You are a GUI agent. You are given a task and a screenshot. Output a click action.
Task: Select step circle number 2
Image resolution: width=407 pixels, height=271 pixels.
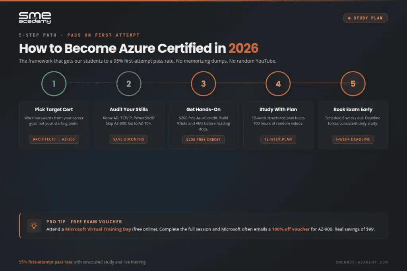(129, 84)
